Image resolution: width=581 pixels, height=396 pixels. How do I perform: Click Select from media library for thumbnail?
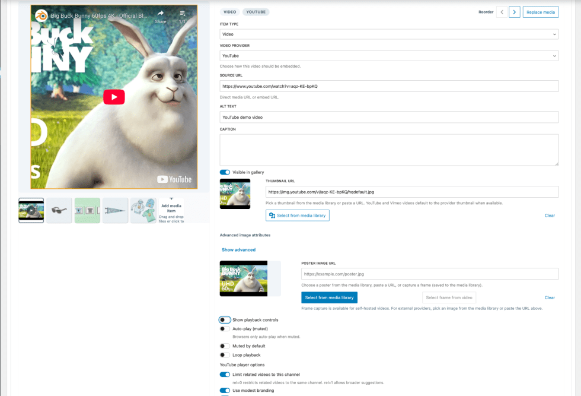click(298, 216)
